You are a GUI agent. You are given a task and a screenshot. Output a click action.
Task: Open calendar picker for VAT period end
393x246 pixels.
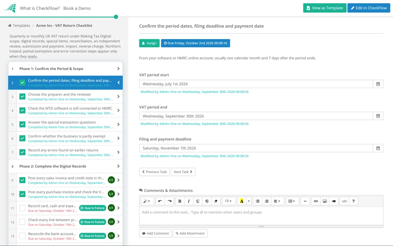(x=378, y=116)
